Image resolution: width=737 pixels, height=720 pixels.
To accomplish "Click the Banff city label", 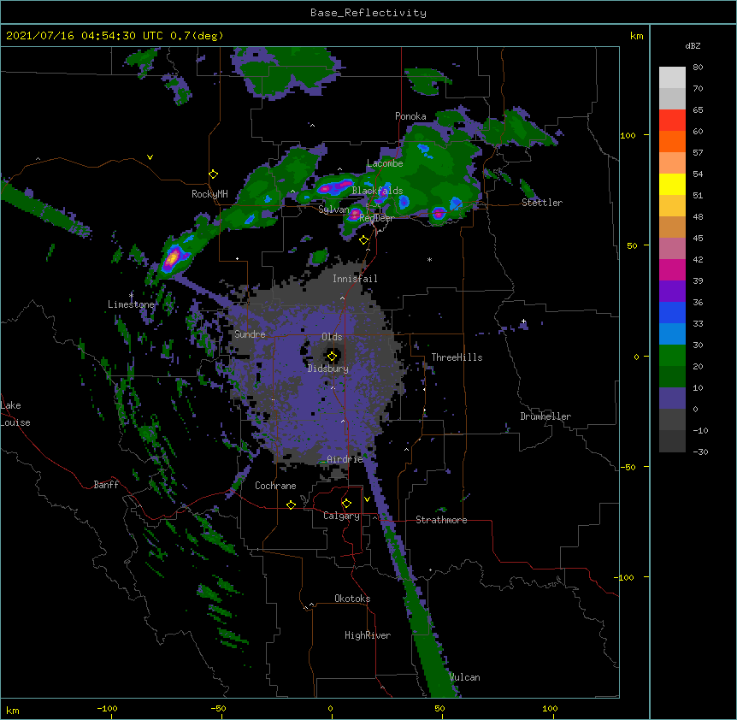I will (106, 485).
